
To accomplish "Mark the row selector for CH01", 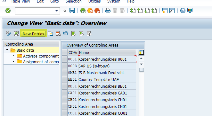I will 65,100.
